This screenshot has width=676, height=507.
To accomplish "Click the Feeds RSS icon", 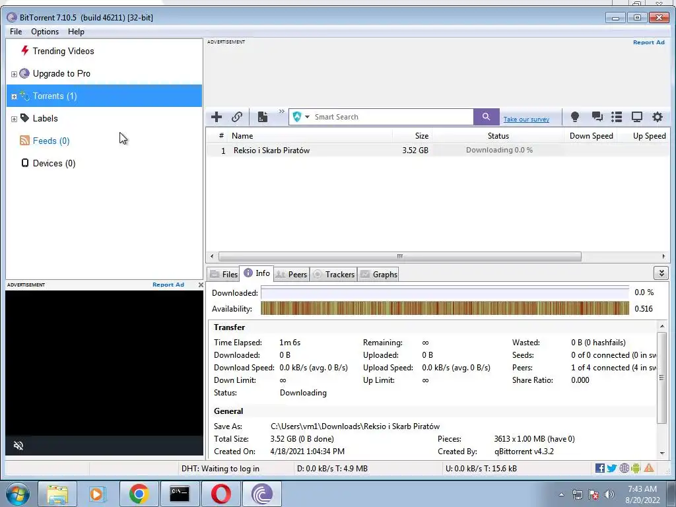I will pos(25,140).
